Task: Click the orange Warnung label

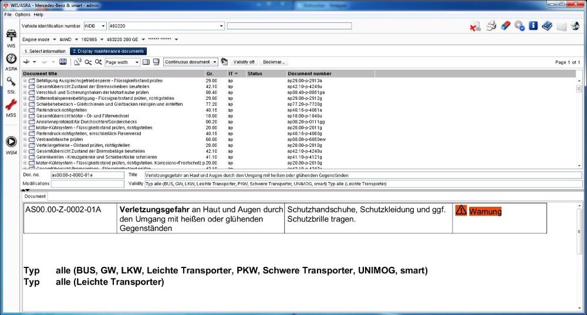Action: coord(485,212)
